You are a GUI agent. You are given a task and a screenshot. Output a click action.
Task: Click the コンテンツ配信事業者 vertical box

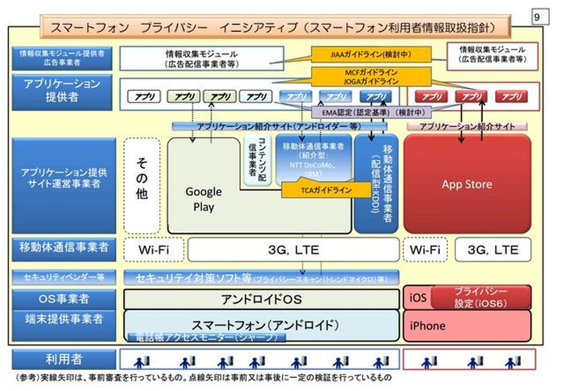point(252,162)
